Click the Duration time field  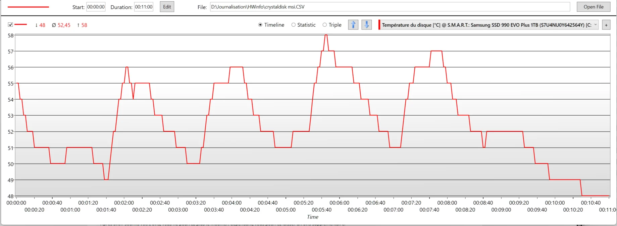[x=144, y=7]
